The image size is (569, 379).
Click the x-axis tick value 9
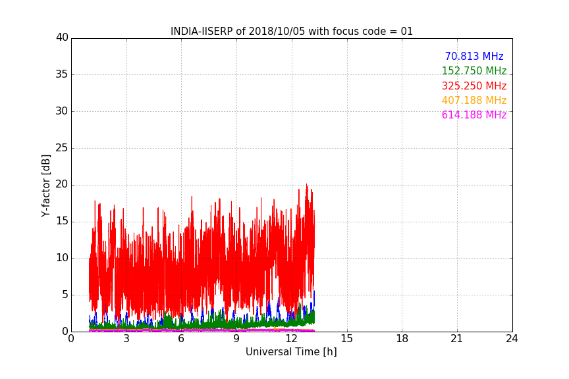pyautogui.click(x=236, y=339)
